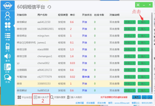Switch to the 平台&项目 tab
Viewport: 155px width, 106px height.
(x=25, y=97)
